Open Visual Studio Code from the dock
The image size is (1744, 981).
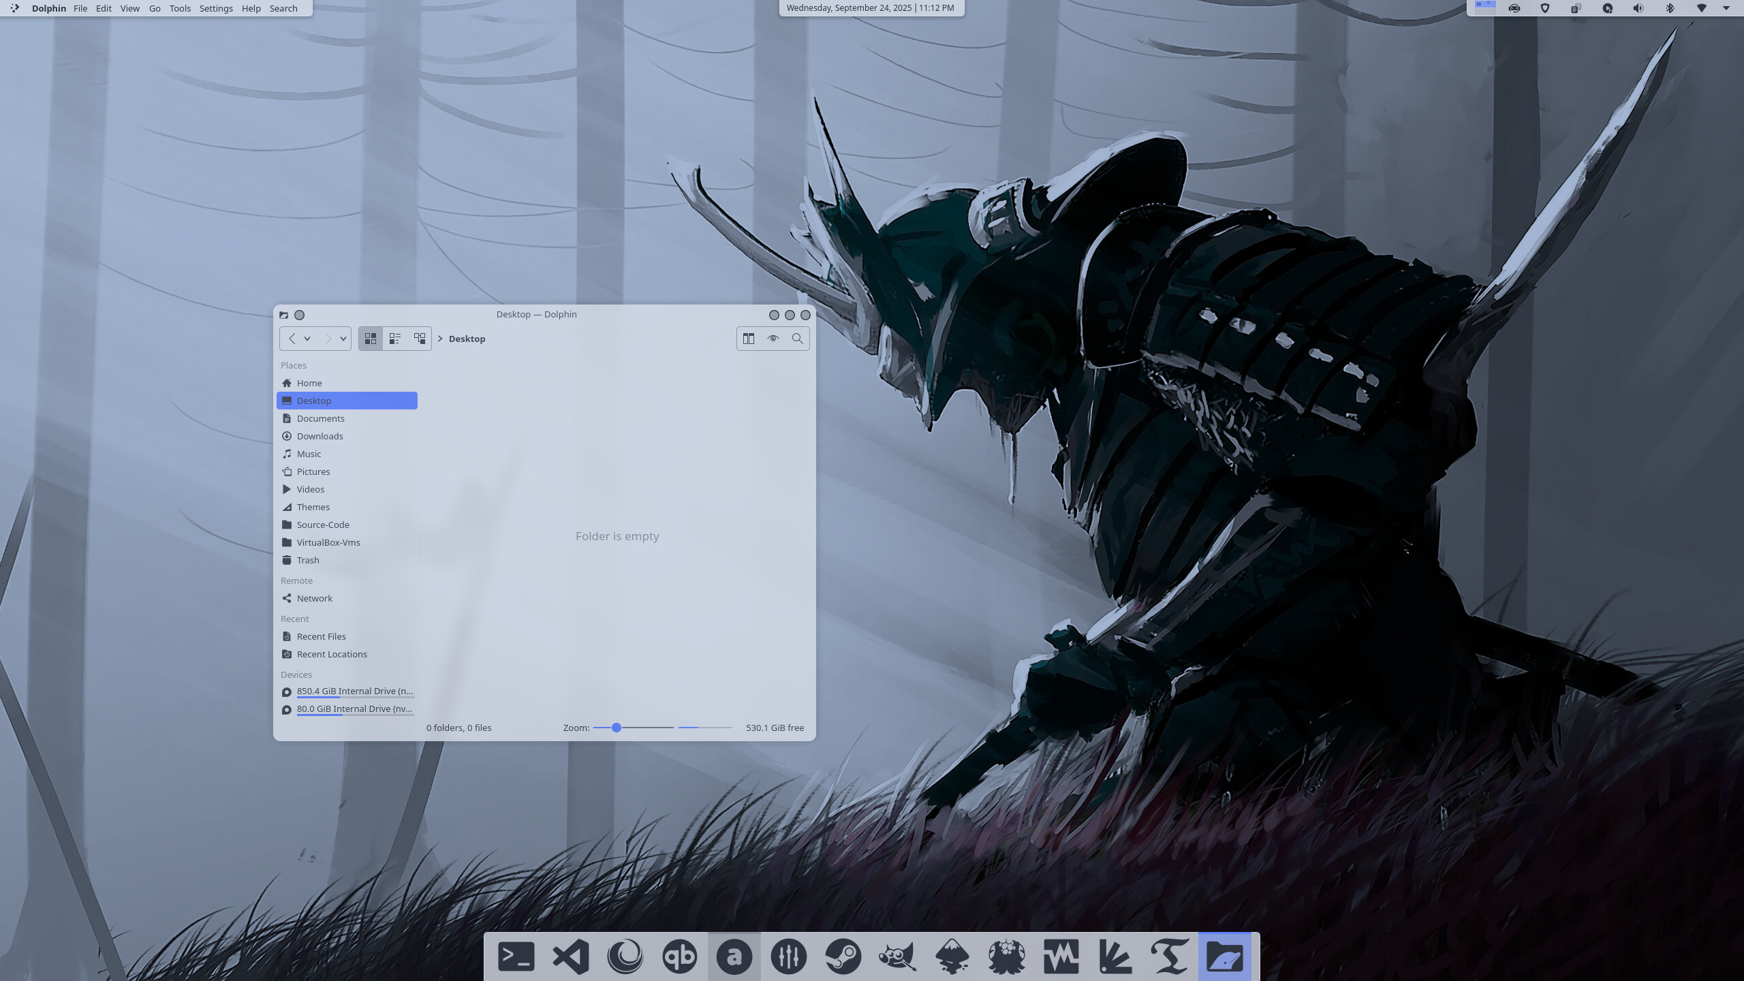(570, 956)
